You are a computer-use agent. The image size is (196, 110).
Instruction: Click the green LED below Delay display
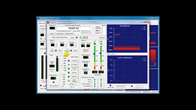(54, 82)
